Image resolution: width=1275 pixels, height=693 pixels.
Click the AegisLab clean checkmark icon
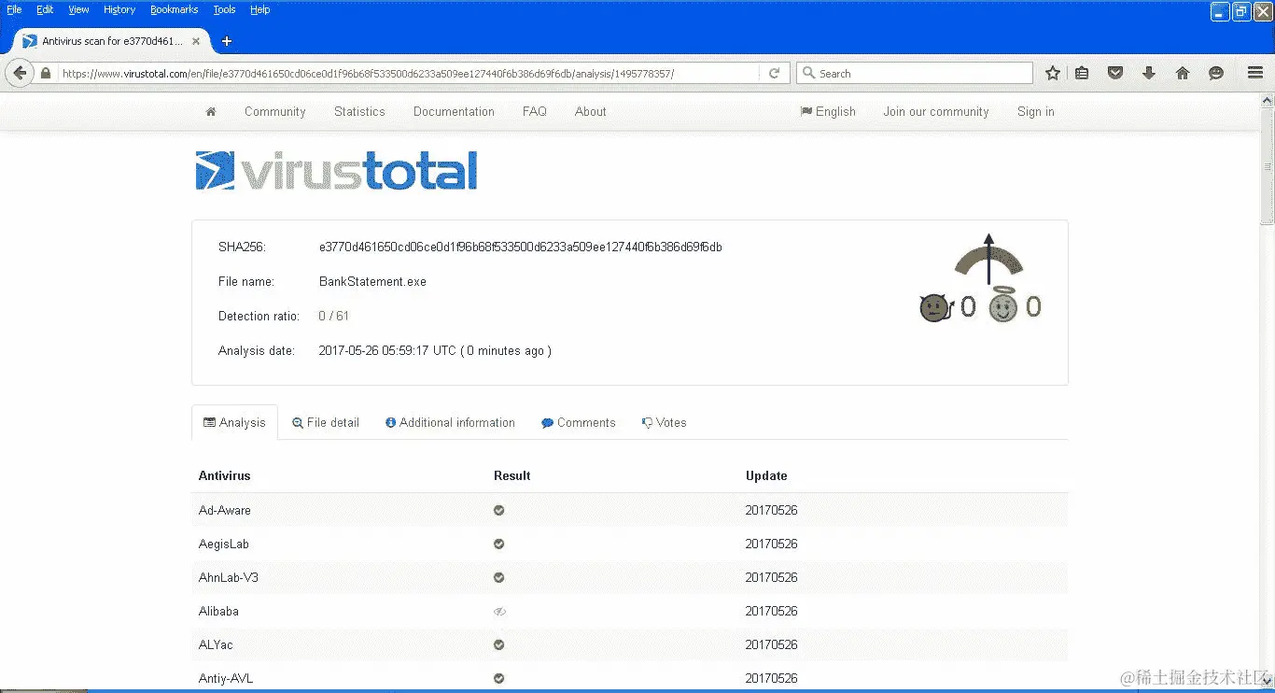499,544
